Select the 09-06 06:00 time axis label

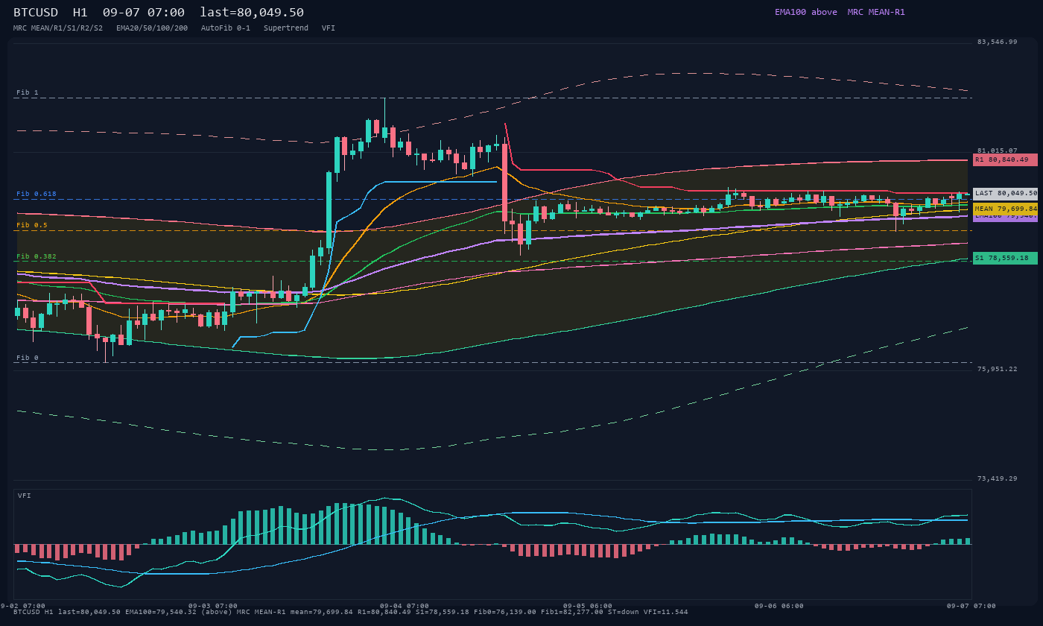coord(779,606)
